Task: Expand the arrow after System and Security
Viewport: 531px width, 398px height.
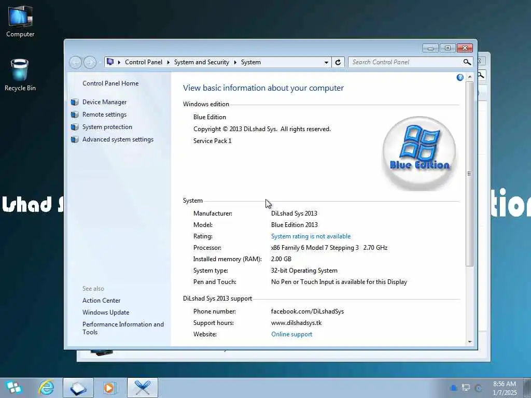Action: [x=235, y=62]
